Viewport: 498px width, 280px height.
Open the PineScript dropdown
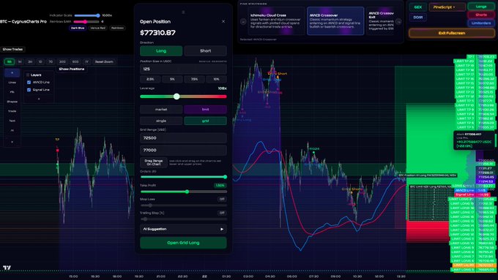coord(447,7)
